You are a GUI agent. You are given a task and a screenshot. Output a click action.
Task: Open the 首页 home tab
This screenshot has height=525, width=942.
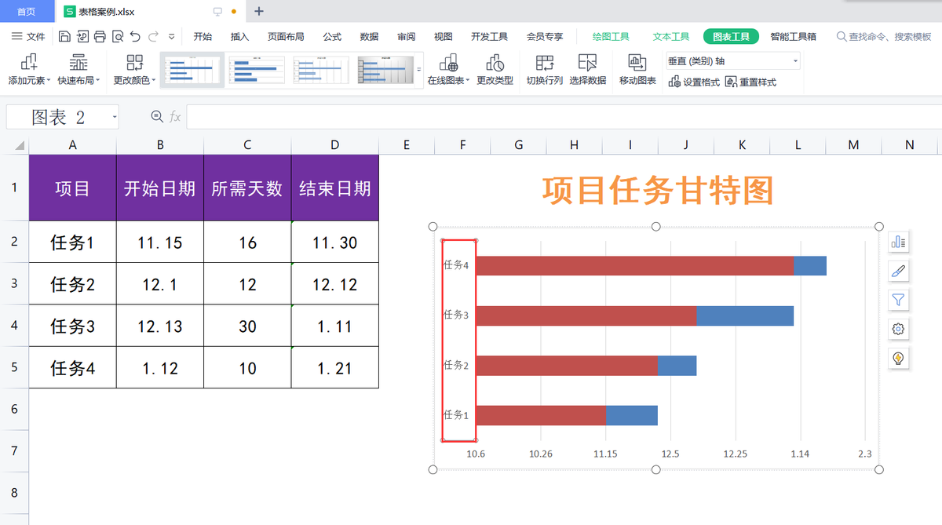pyautogui.click(x=26, y=11)
